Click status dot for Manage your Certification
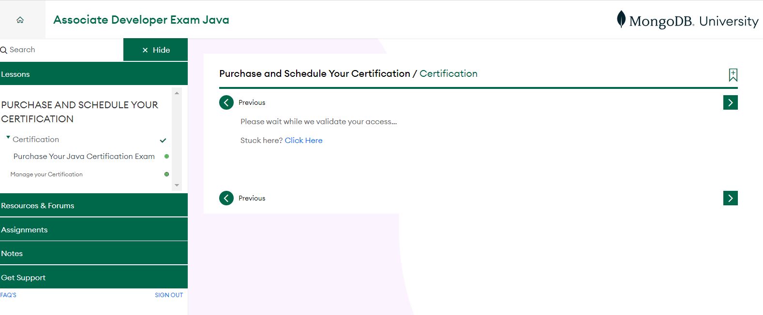 [166, 174]
